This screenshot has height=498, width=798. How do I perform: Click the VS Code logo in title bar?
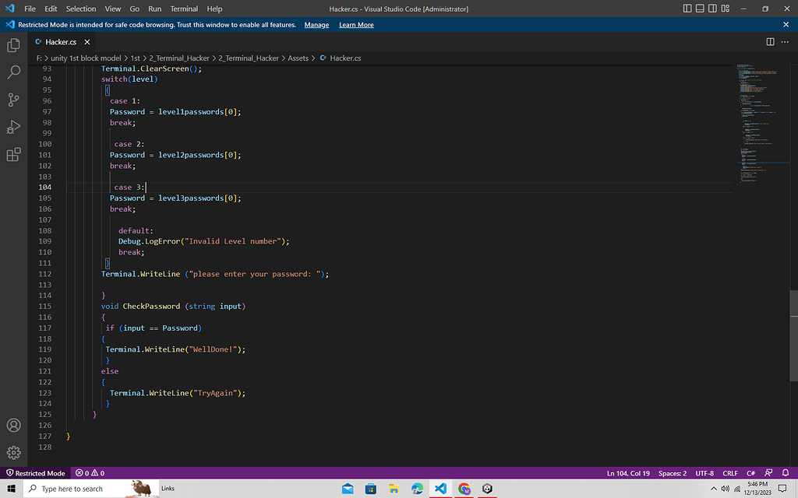9,9
